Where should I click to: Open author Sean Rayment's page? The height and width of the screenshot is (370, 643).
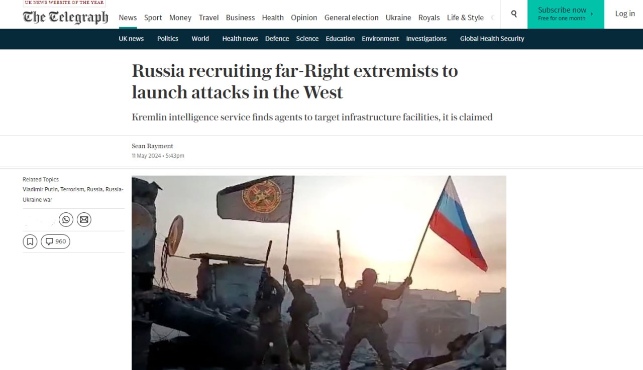coord(152,146)
